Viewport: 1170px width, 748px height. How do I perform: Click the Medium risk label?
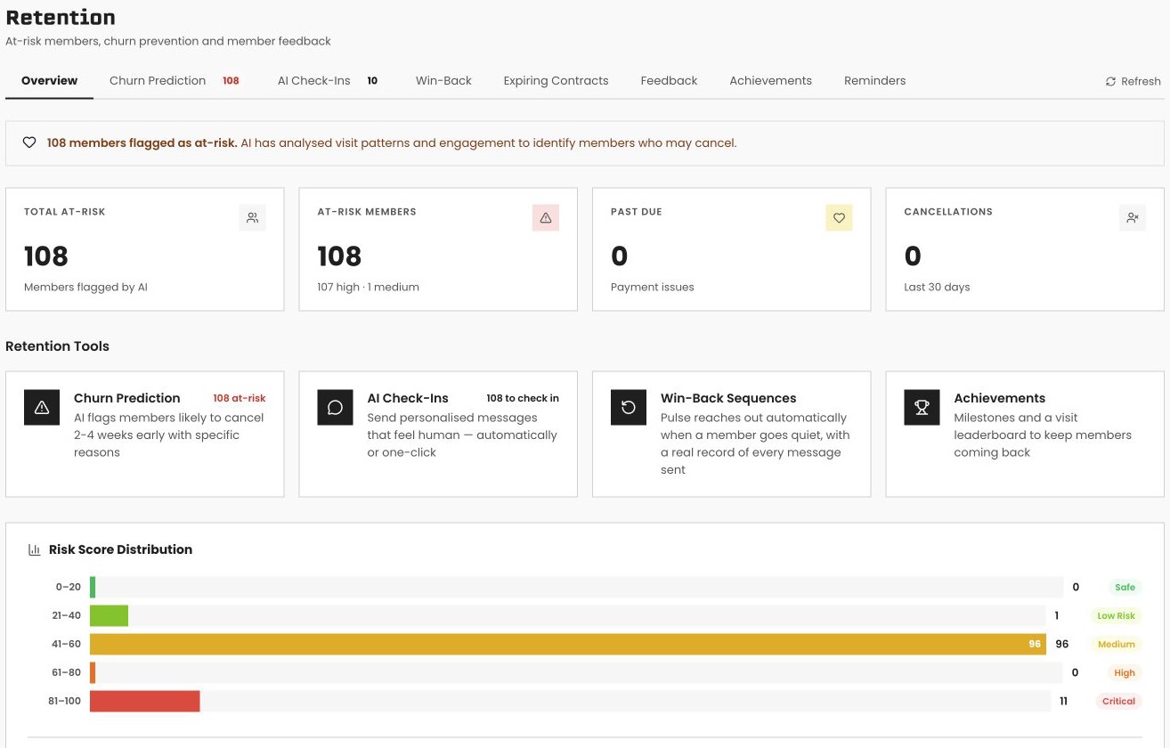click(1116, 644)
